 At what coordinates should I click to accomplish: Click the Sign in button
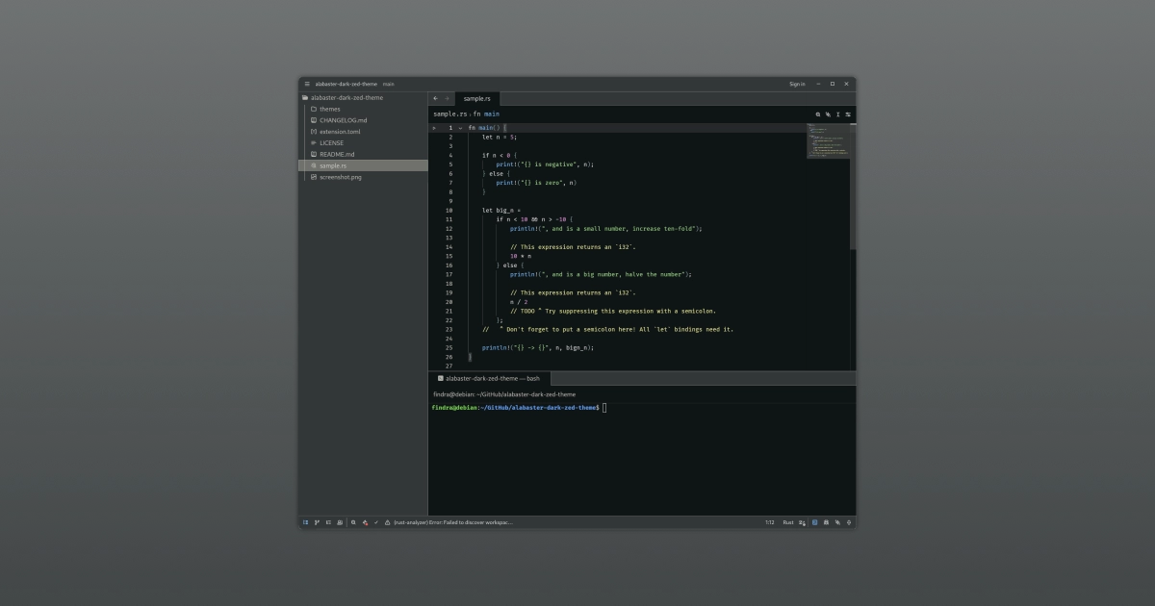click(x=796, y=84)
